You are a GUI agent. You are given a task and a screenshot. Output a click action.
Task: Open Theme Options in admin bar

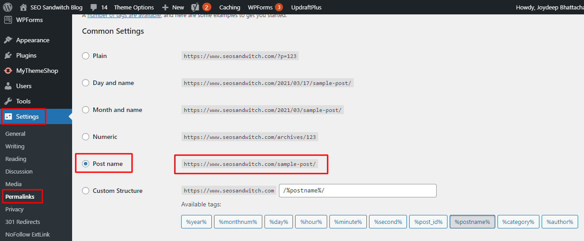point(134,7)
